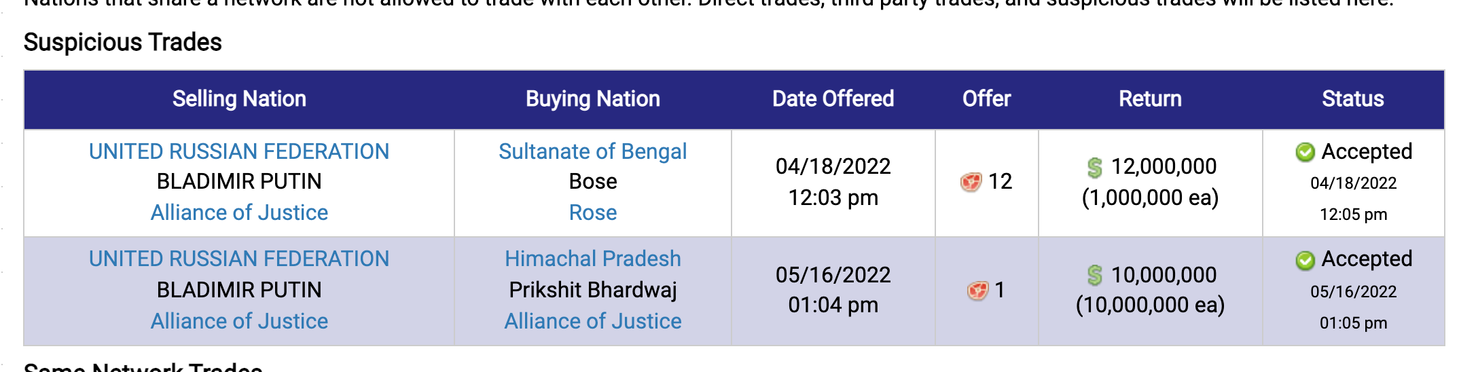Click the food icon in the 12 offer row

pyautogui.click(x=971, y=182)
